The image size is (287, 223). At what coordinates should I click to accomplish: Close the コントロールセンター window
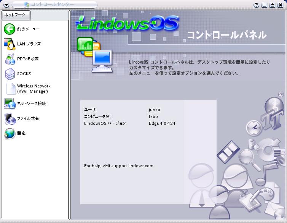click(281, 5)
